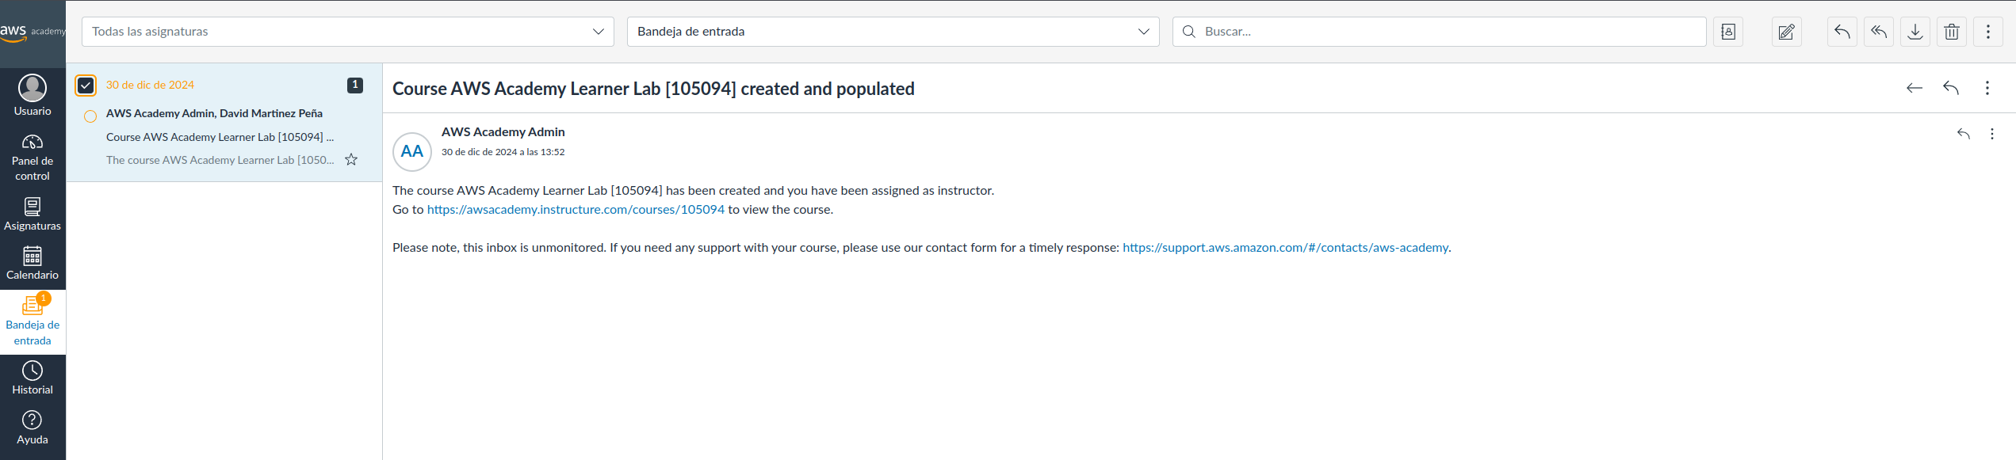This screenshot has height=460, width=2016.
Task: Go to Calendario in sidebar
Action: coord(33,264)
